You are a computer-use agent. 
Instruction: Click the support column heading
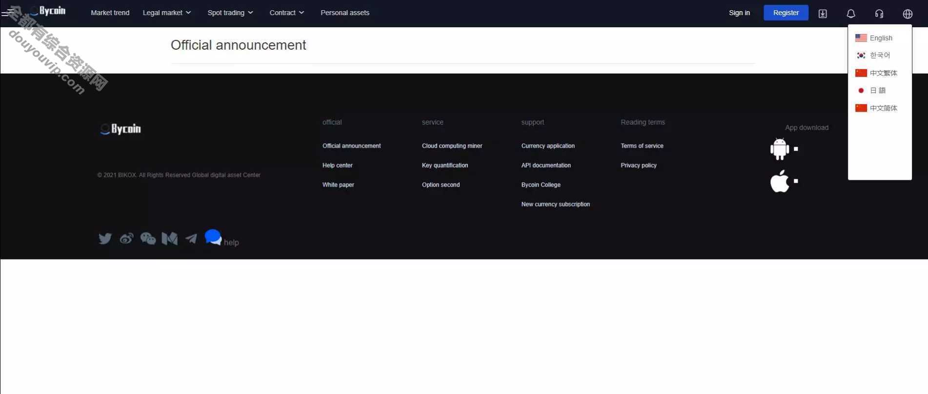pyautogui.click(x=532, y=122)
